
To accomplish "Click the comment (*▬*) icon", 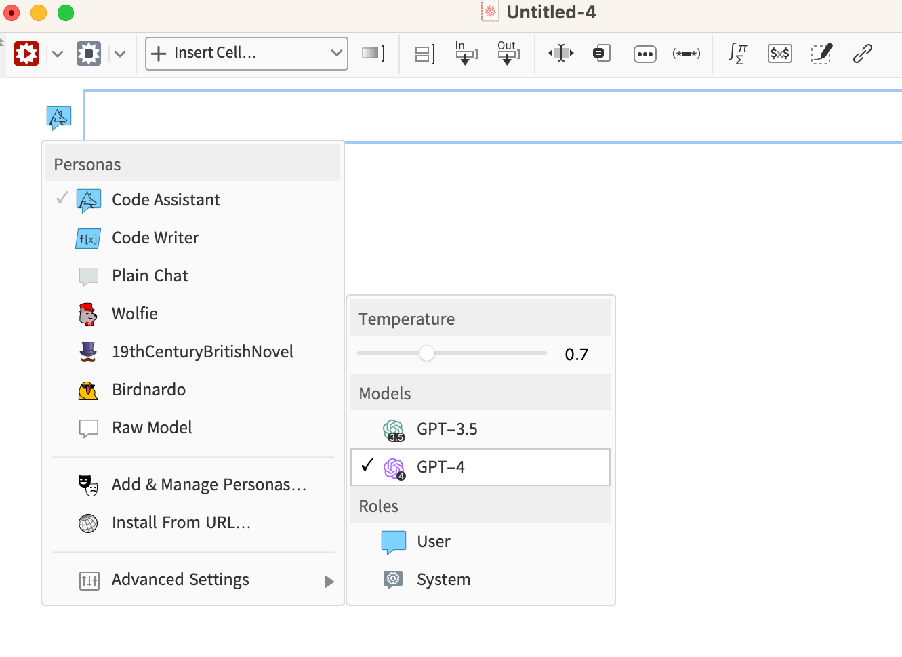I will (x=686, y=54).
